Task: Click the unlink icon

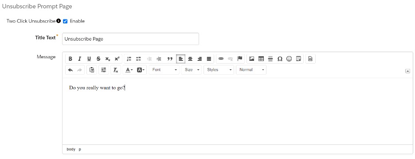Action: click(x=230, y=59)
